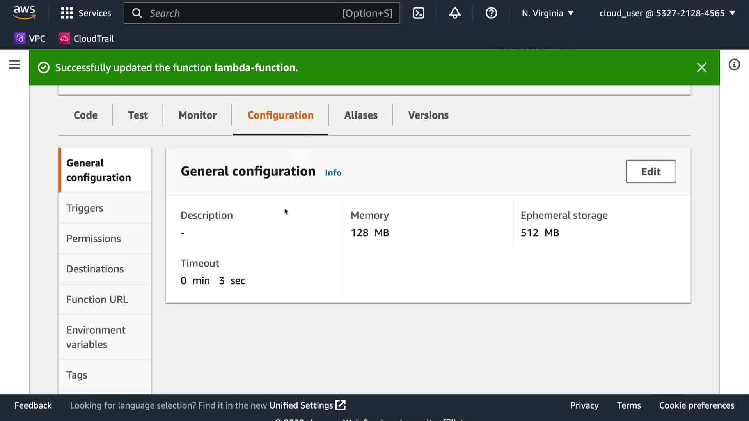
Task: Switch to the Versions tab
Action: 428,115
